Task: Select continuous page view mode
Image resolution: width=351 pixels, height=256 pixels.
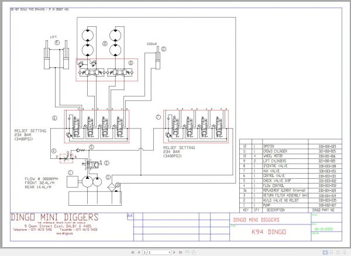Action: coord(332,252)
